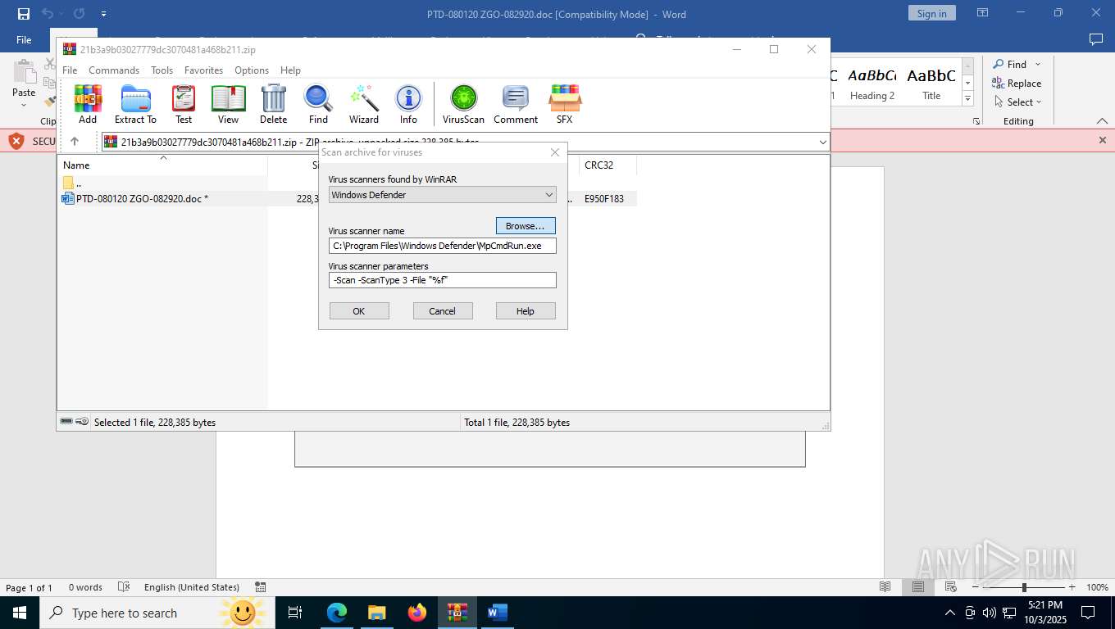Viewport: 1115px width, 629px height.
Task: Click the Add icon in WinRAR toolbar
Action: (88, 104)
